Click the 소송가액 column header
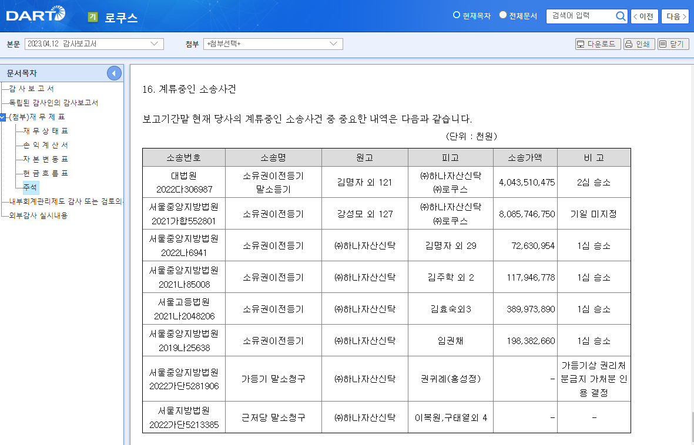 525,157
